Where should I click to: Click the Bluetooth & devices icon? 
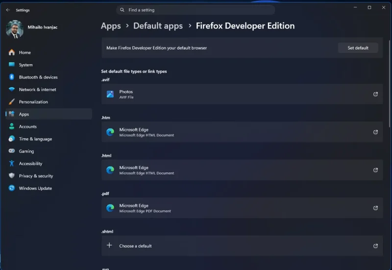tap(11, 77)
